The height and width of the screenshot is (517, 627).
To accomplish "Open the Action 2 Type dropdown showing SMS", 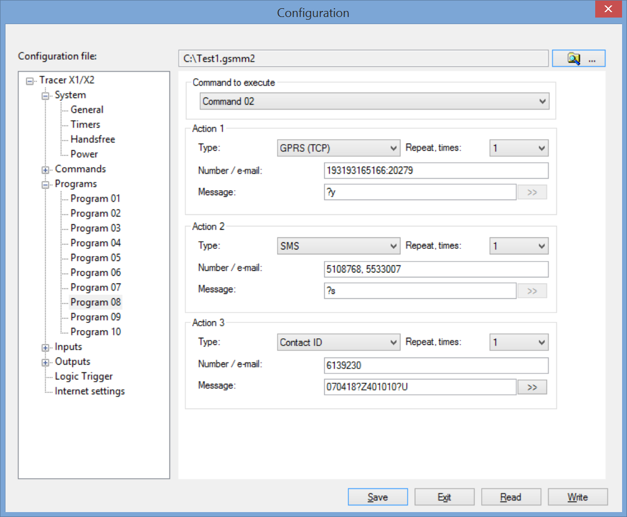I will [338, 246].
